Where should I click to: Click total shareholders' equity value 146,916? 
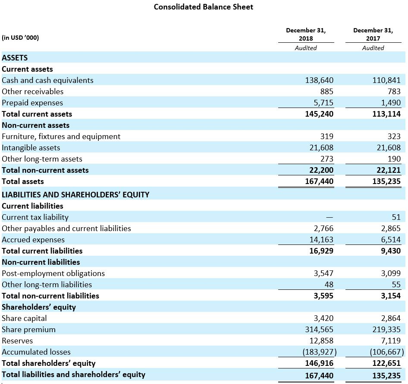pos(319,363)
